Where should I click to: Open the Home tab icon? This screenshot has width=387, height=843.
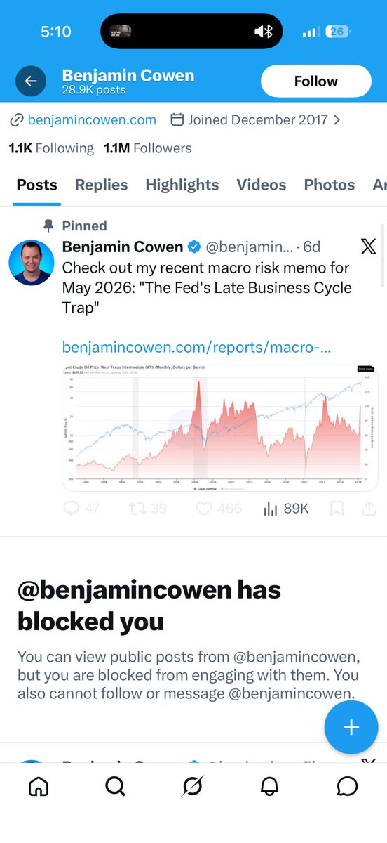pos(39,786)
